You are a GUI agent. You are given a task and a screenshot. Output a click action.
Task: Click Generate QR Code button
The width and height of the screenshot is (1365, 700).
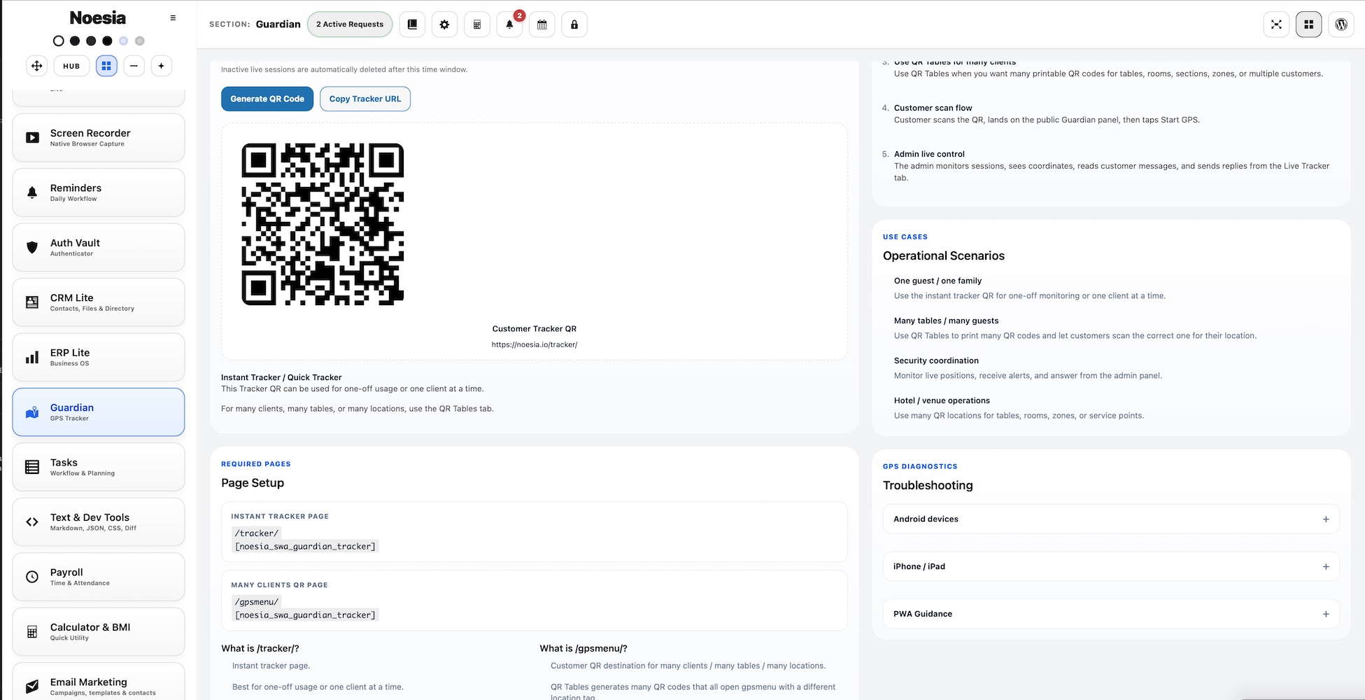(x=267, y=99)
